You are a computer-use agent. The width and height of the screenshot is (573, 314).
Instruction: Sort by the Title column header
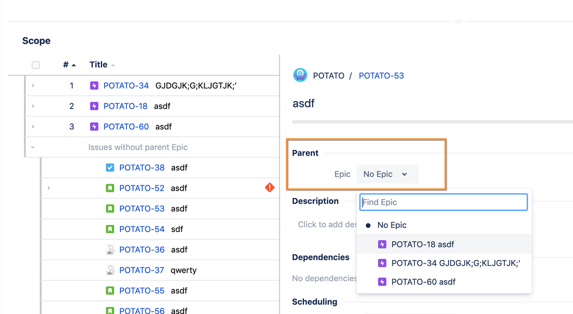point(102,65)
